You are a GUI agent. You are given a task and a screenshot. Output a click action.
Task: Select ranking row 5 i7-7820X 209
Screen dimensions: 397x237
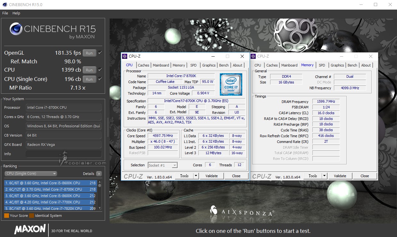tap(51, 208)
